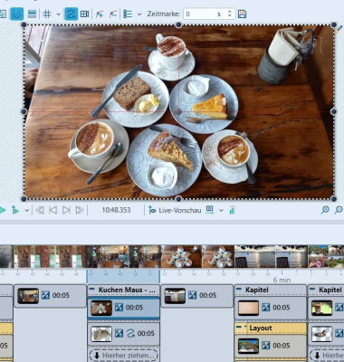
Task: Toggle the horizontal split layout icon
Action: 32,14
